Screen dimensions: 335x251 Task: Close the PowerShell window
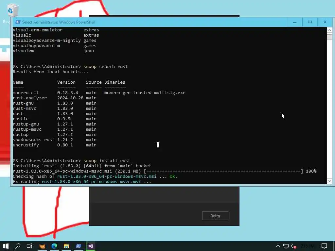coord(325,22)
